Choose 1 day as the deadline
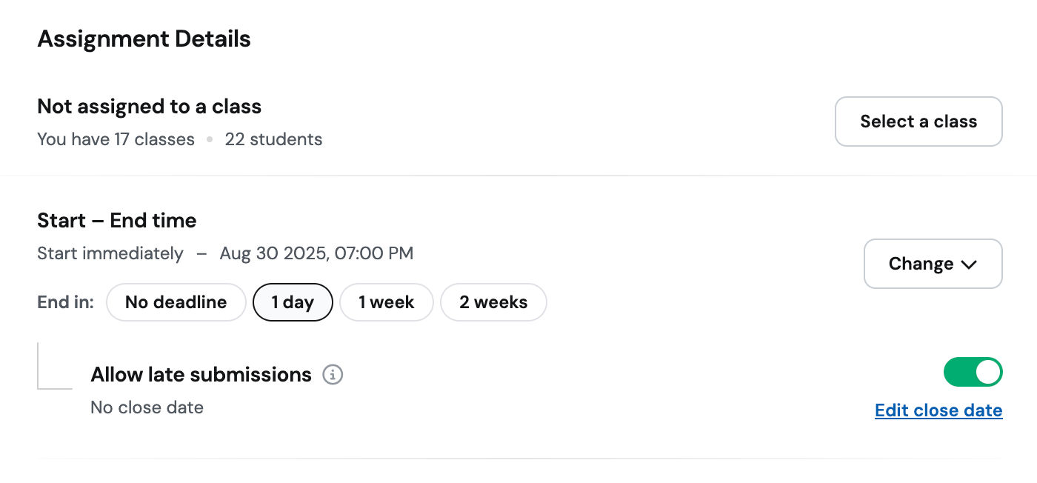Viewport: 1037px width, 483px height. [x=293, y=302]
